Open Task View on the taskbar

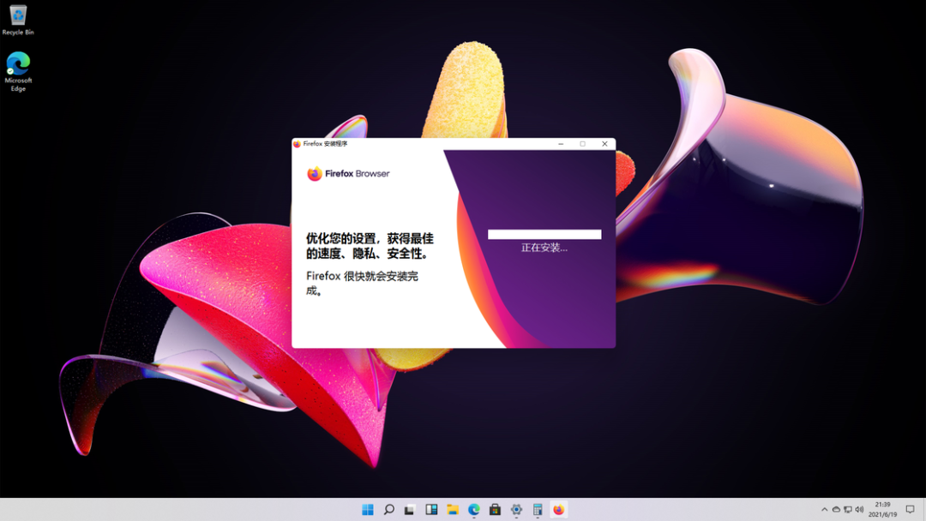(x=410, y=509)
